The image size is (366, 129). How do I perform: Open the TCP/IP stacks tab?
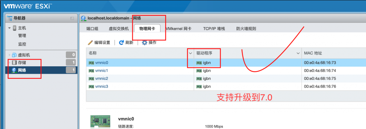tap(214, 29)
